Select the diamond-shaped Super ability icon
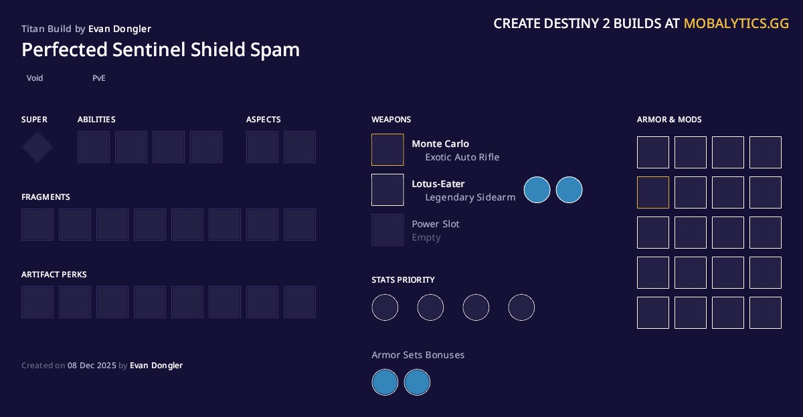Image resolution: width=803 pixels, height=417 pixels. (x=37, y=146)
